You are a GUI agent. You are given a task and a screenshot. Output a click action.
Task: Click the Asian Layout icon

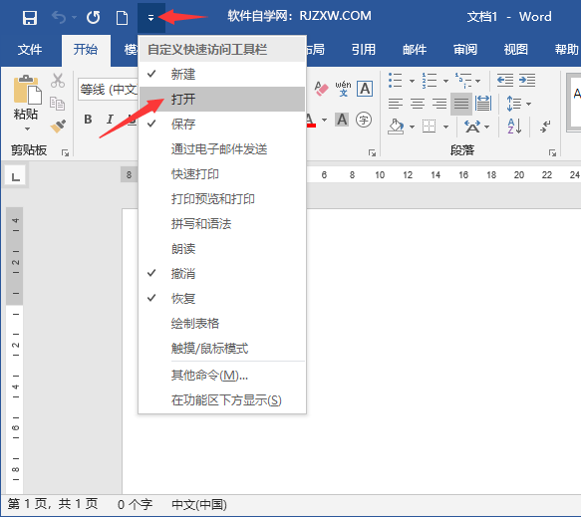tap(472, 127)
